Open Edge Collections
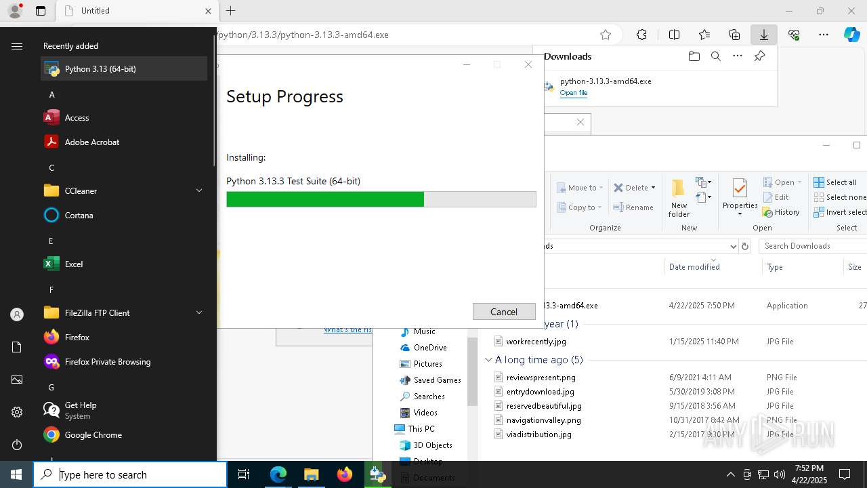The image size is (867, 488). [734, 35]
